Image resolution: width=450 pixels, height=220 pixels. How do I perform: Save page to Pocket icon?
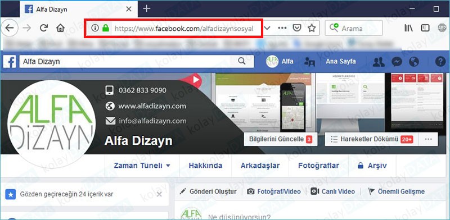tap(297, 28)
